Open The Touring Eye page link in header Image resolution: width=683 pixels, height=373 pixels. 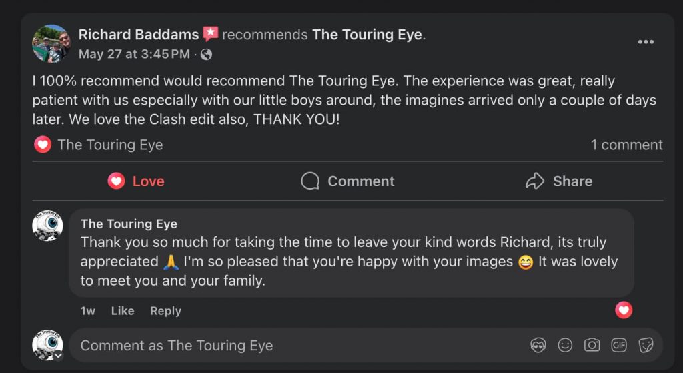click(368, 35)
